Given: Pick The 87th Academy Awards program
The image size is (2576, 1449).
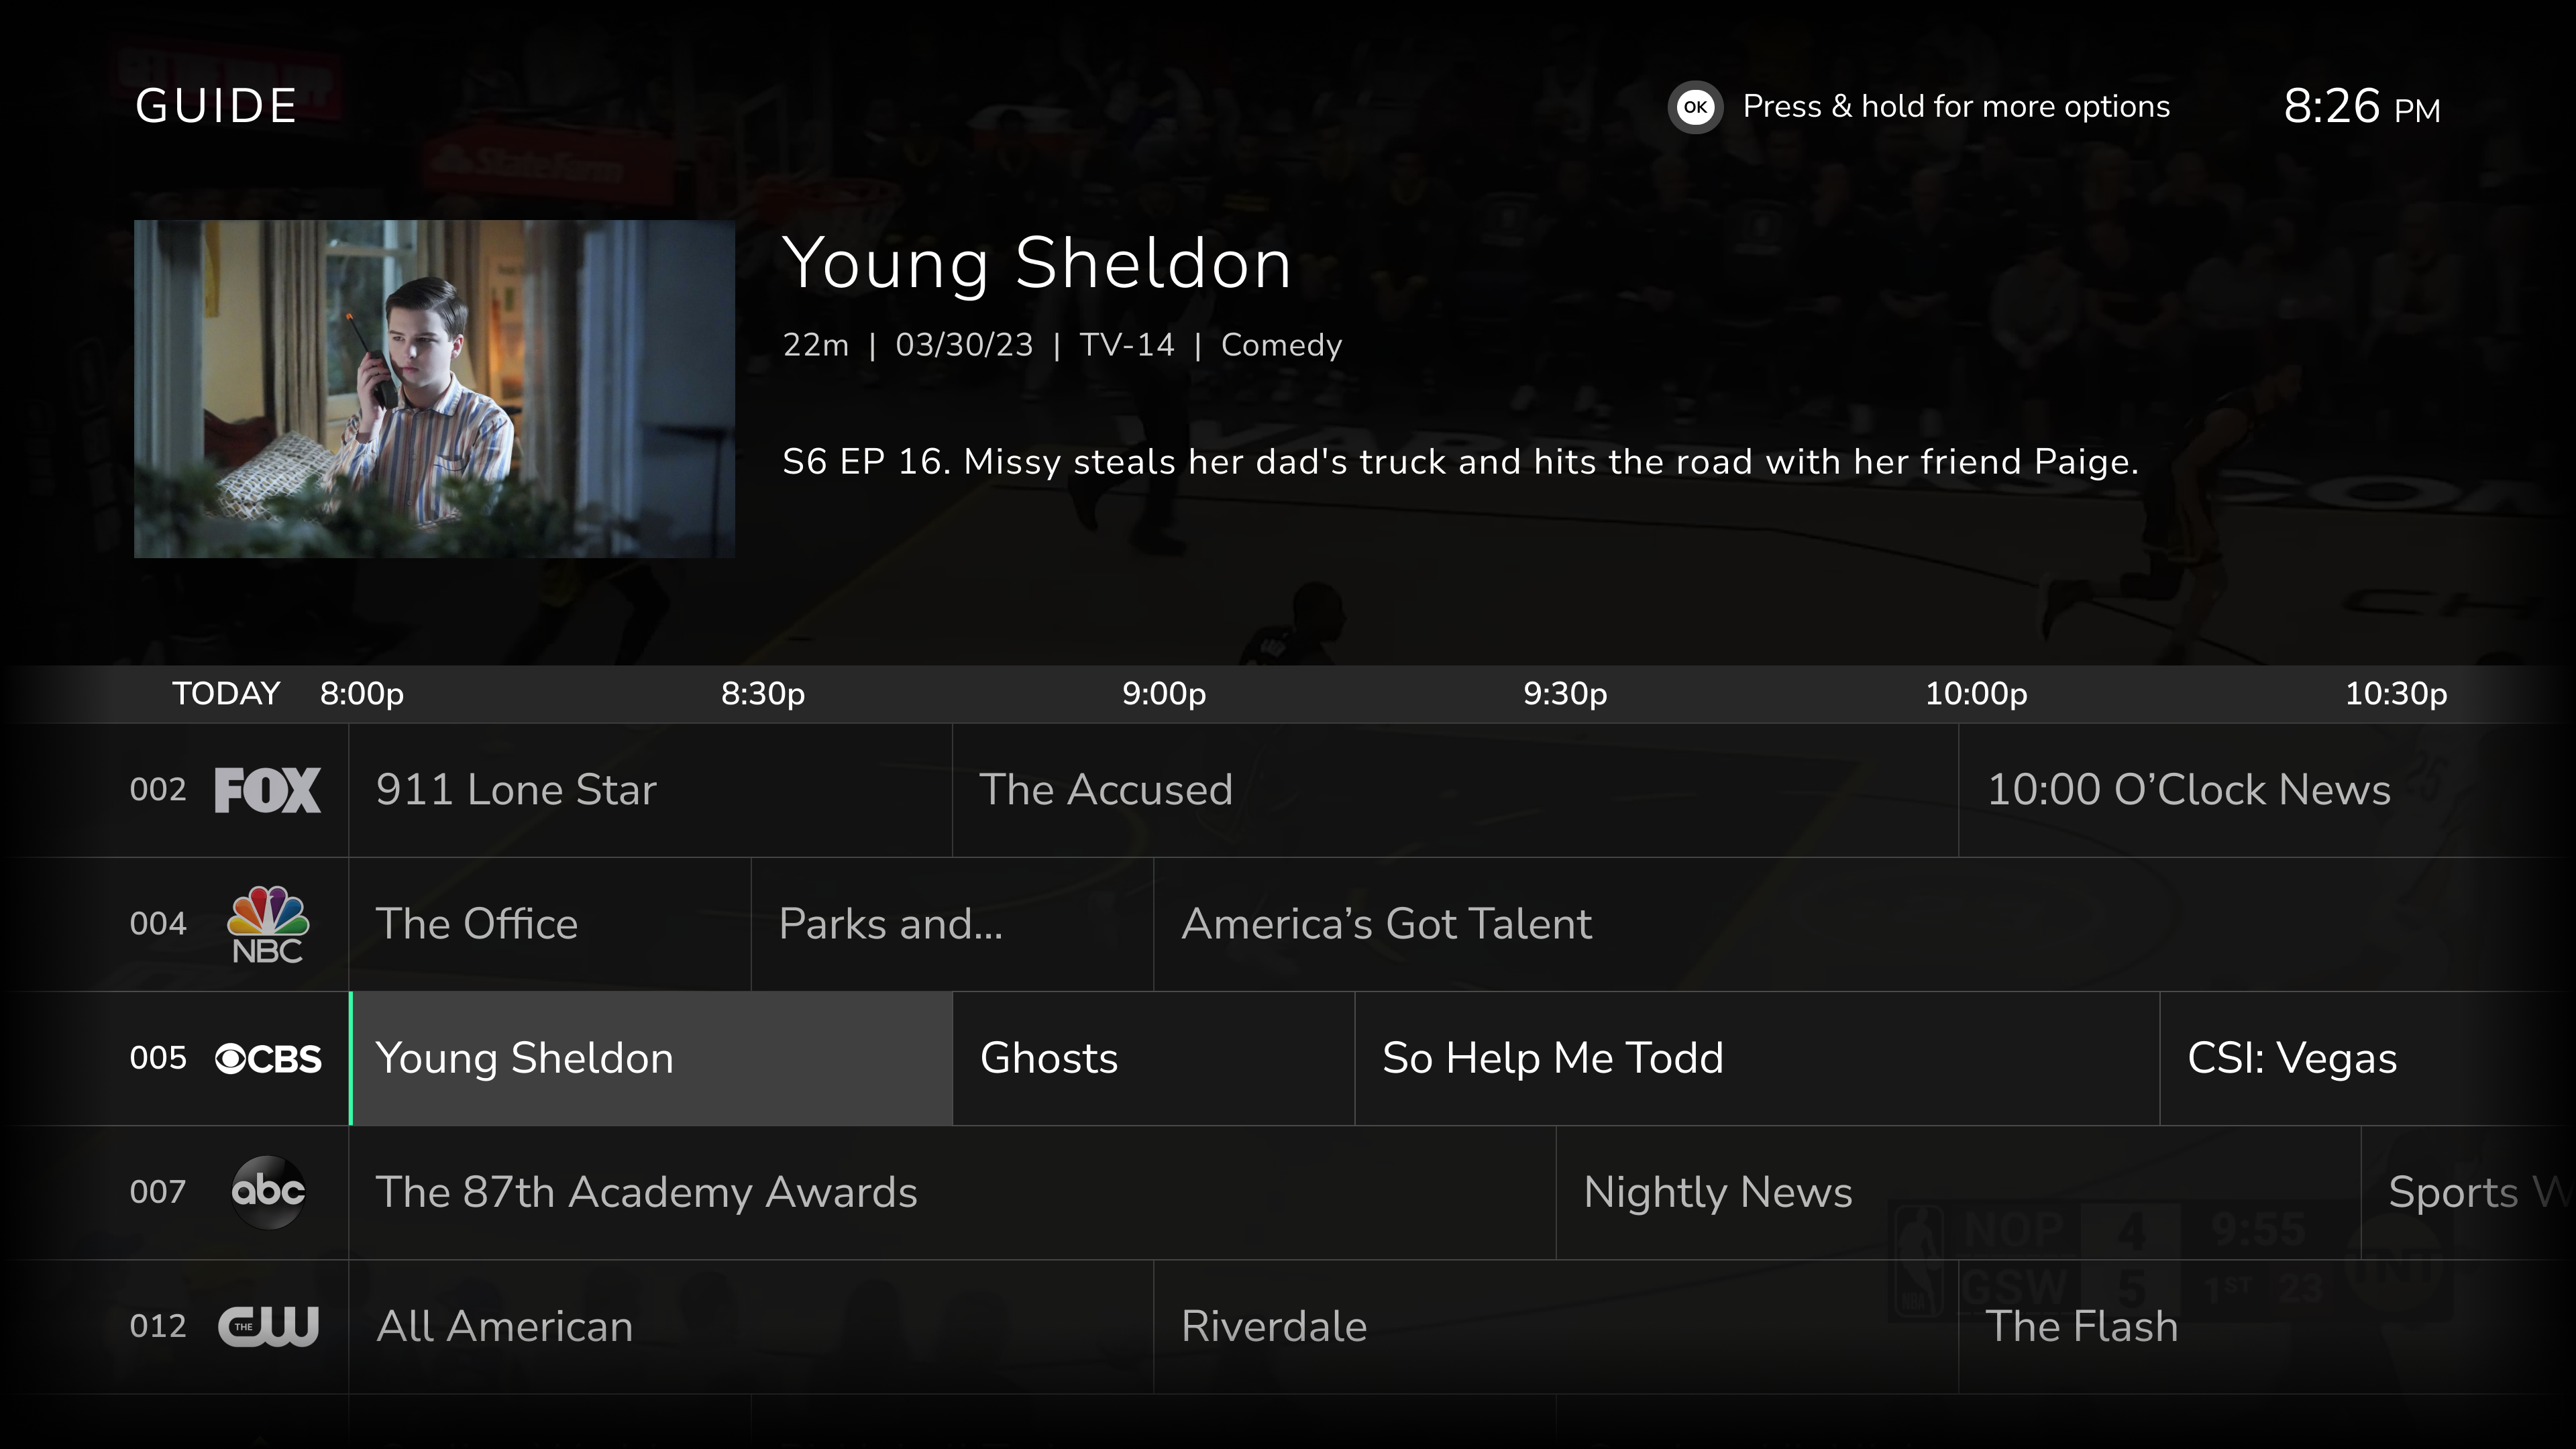Looking at the screenshot, I should [951, 1192].
